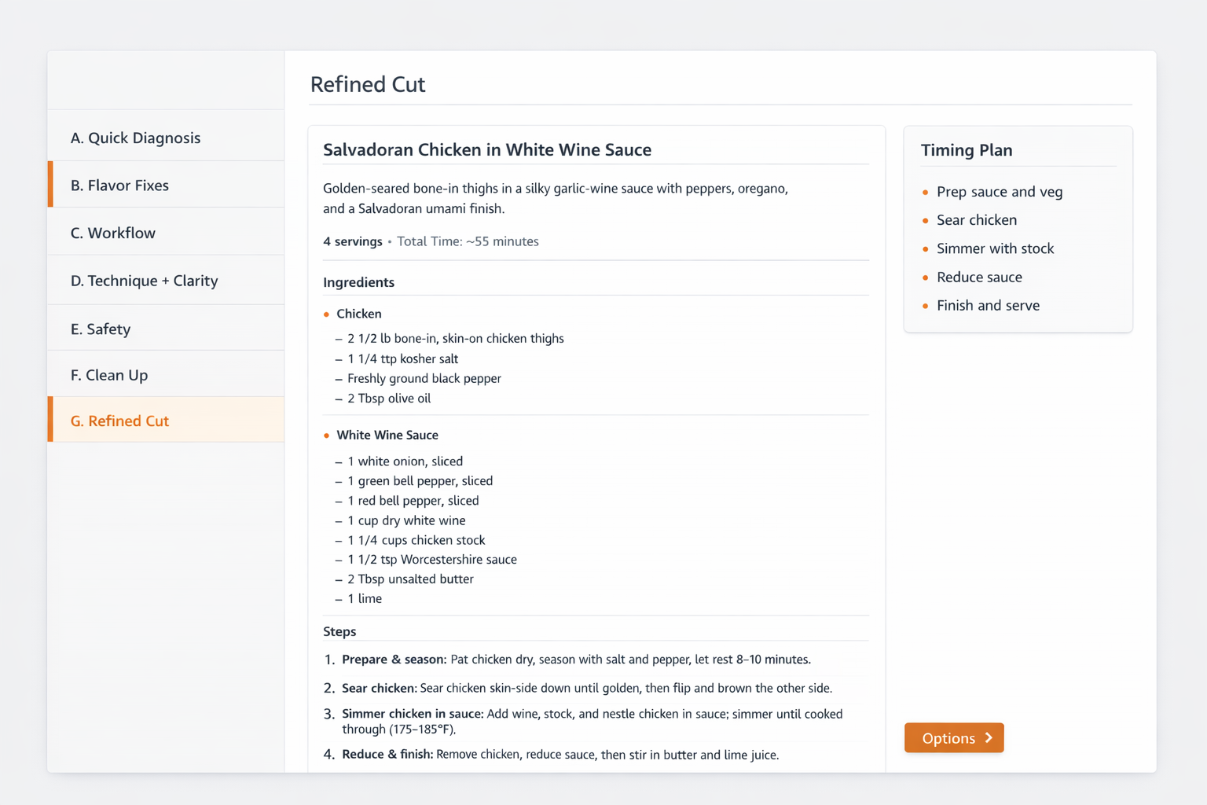This screenshot has width=1207, height=805.
Task: Click the chevron icon on the Options button
Action: coord(987,737)
